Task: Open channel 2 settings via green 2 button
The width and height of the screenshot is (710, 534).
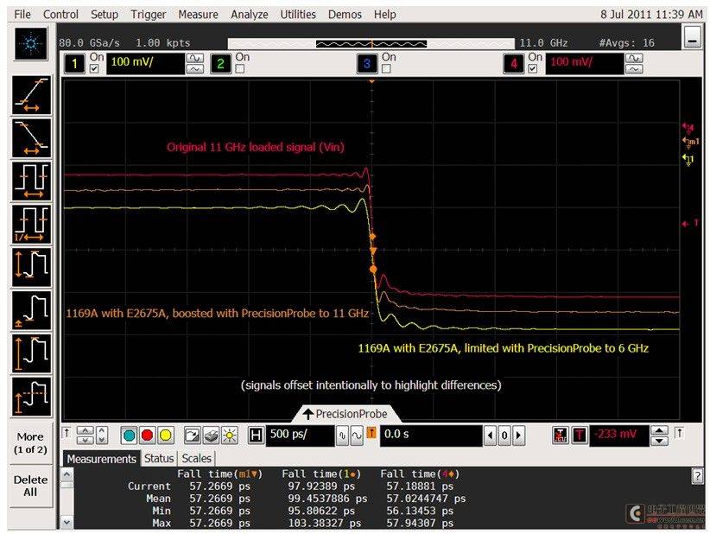Action: coord(220,63)
